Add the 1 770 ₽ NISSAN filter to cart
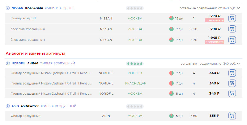 click(232, 18)
